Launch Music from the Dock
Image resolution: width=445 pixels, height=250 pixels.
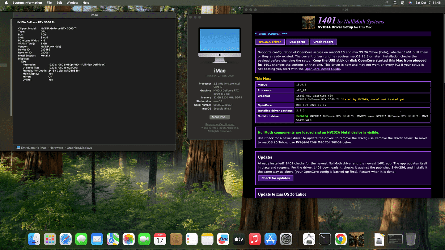tap(255, 239)
